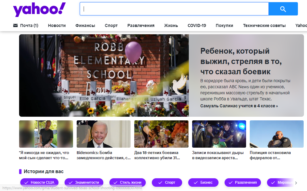Click the Yahoo logo
307x191 pixels.
38,9
